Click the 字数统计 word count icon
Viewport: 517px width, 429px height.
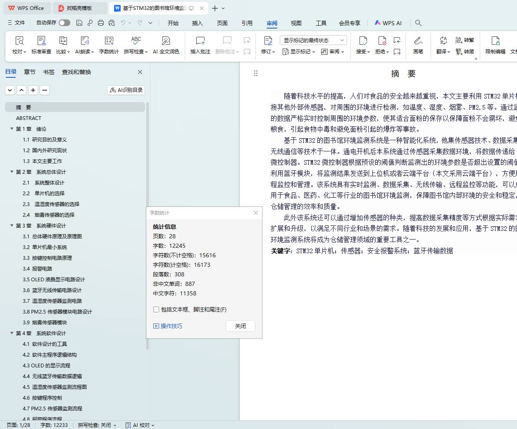[x=109, y=41]
